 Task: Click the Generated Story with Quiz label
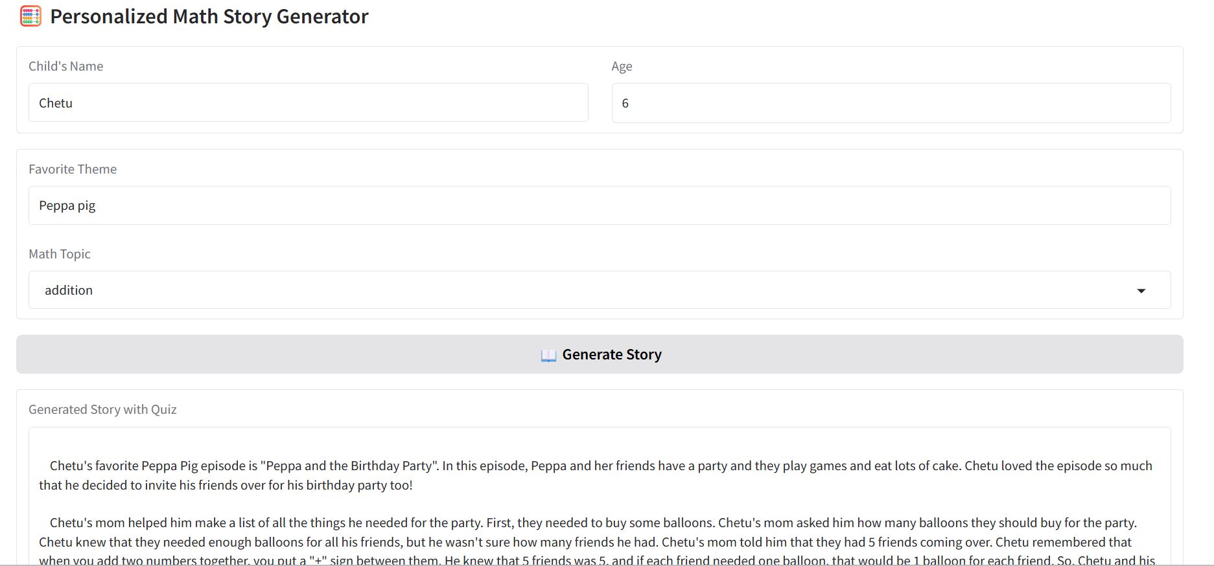tap(102, 409)
